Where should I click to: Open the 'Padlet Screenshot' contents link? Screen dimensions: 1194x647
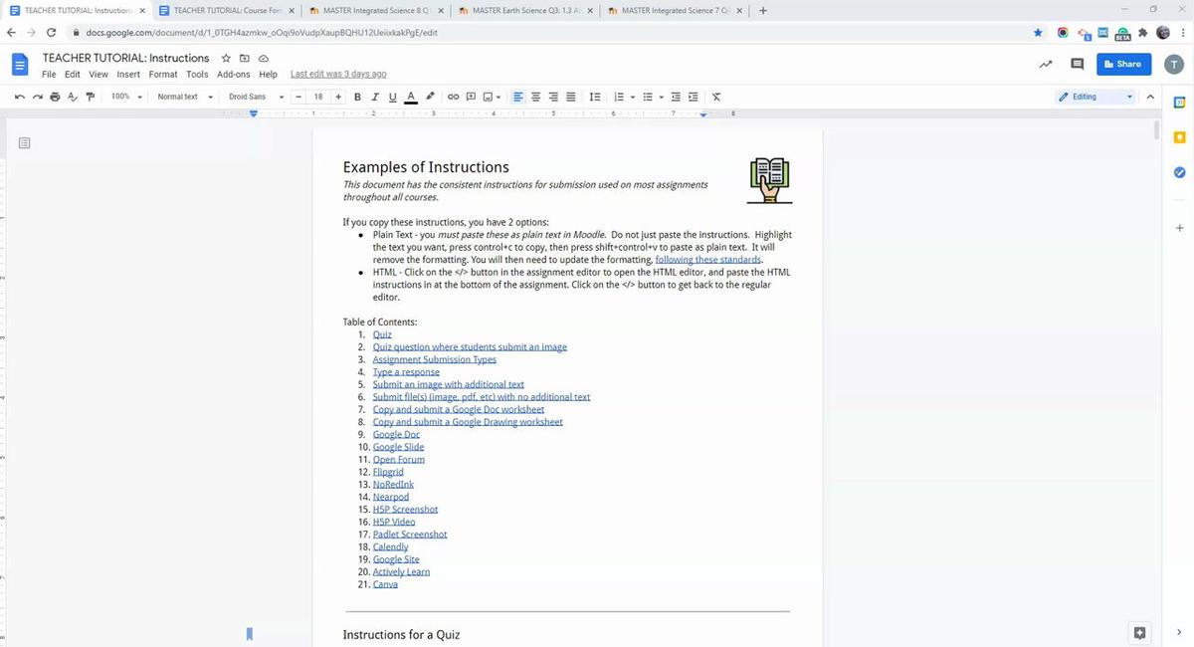click(410, 534)
